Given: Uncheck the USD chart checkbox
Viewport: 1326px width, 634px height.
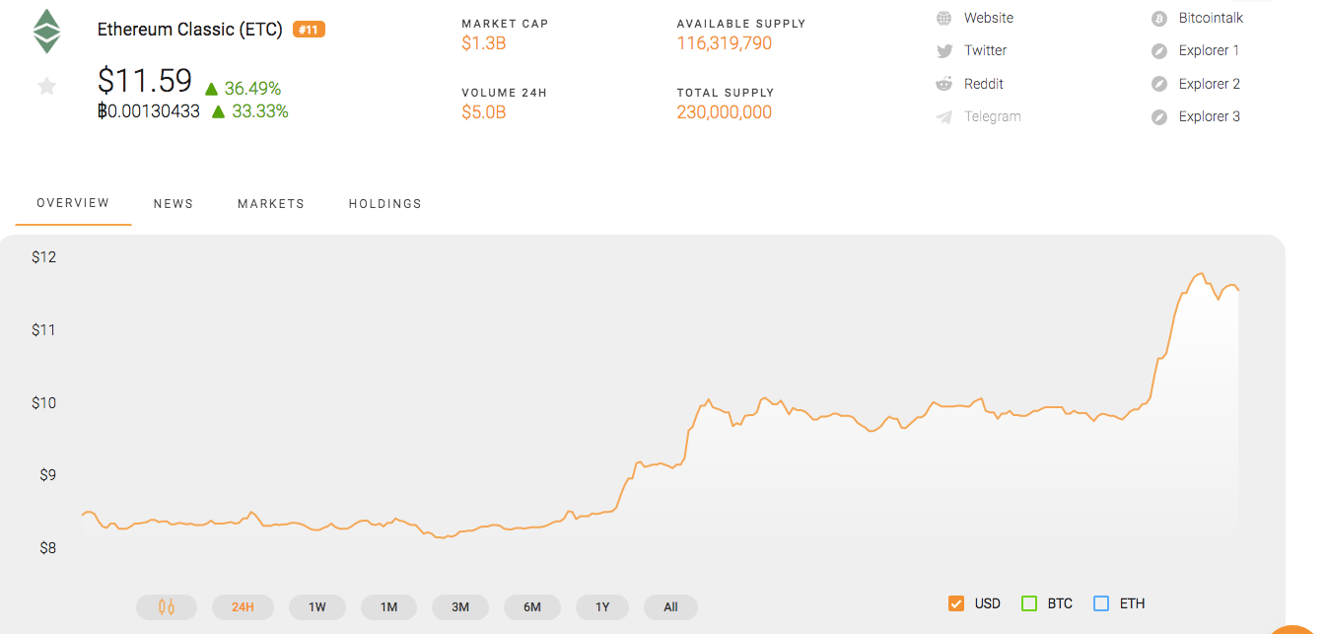Looking at the screenshot, I should click(x=955, y=603).
